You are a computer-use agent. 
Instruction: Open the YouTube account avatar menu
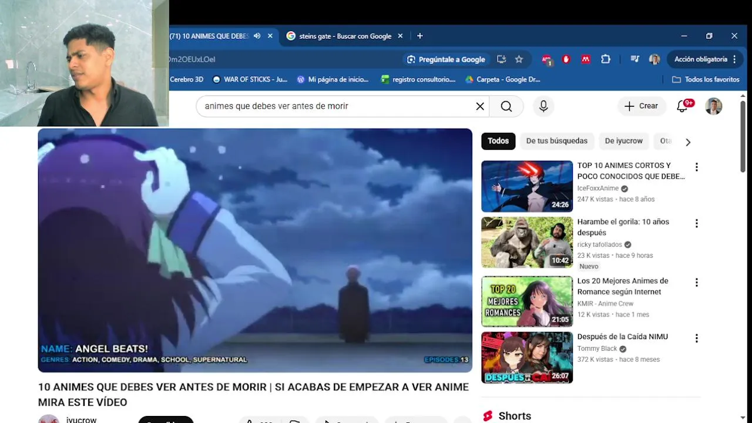(x=713, y=106)
